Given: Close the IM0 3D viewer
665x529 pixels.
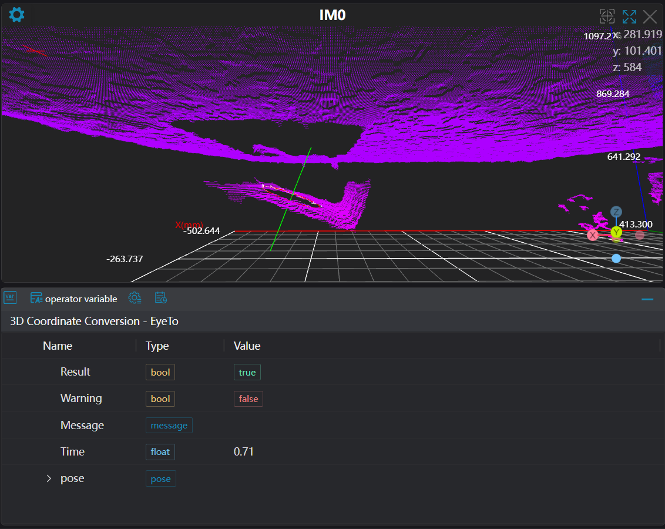Looking at the screenshot, I should click(650, 16).
